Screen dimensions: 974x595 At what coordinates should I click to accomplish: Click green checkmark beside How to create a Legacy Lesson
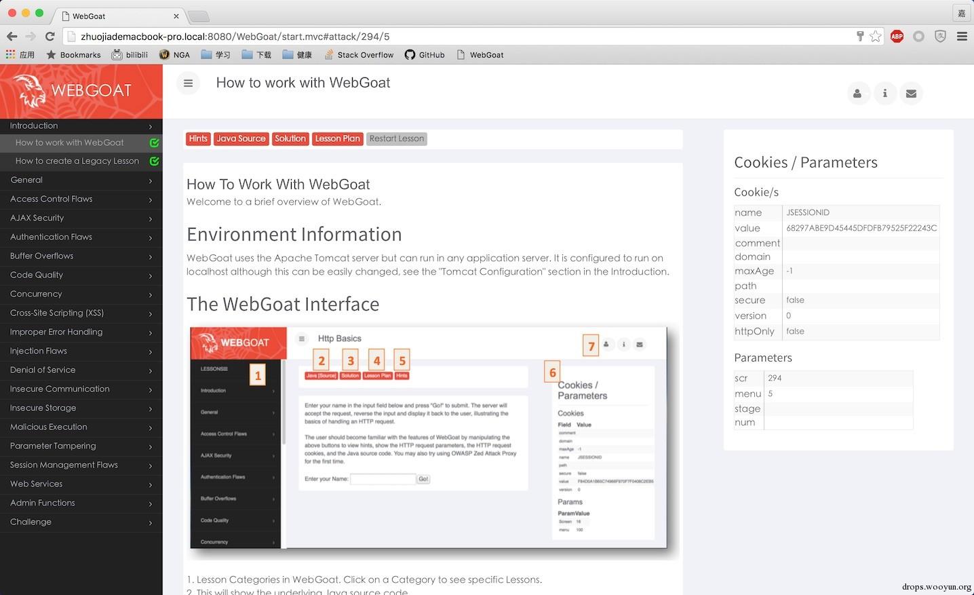point(154,161)
